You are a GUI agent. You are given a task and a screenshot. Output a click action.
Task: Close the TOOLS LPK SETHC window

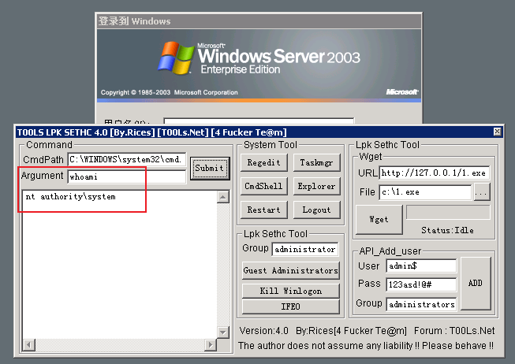(498, 132)
